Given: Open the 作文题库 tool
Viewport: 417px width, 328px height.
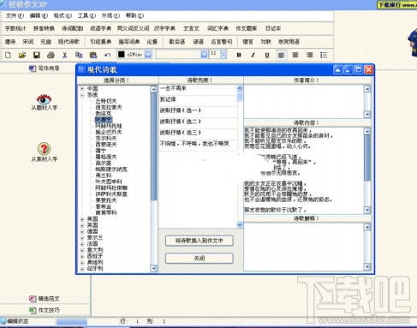Looking at the screenshot, I should pyautogui.click(x=247, y=28).
